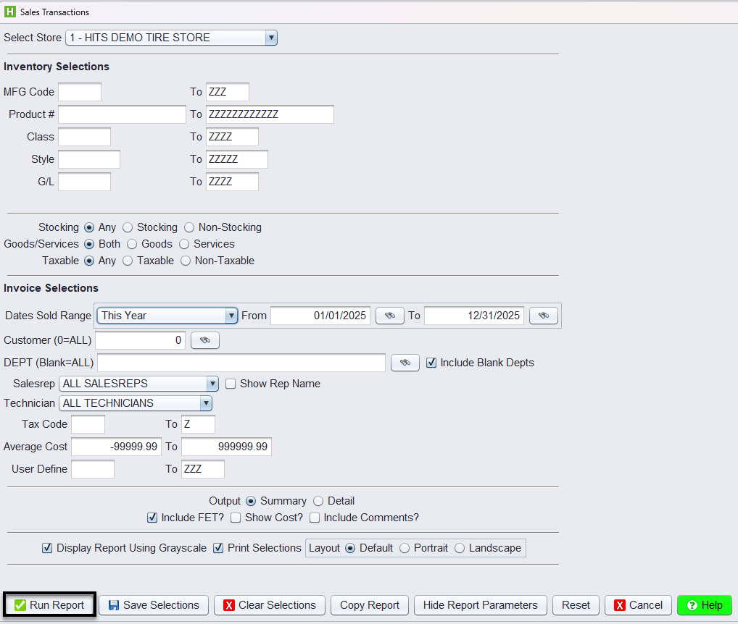Image resolution: width=738 pixels, height=624 pixels.
Task: Click the green Help button
Action: pos(704,605)
